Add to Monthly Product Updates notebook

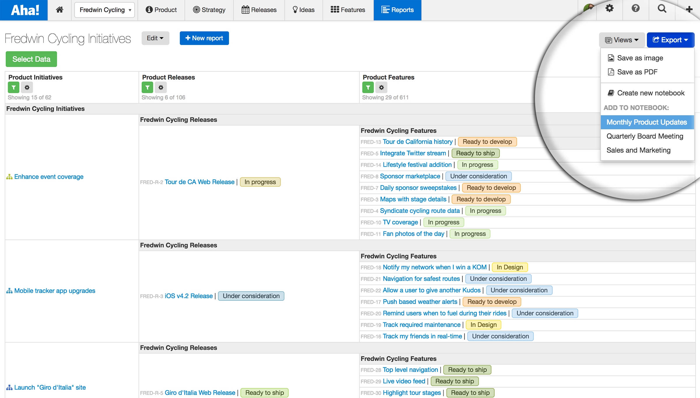point(647,122)
